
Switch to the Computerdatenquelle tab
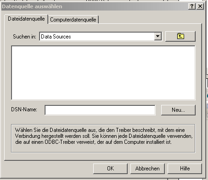(73, 20)
